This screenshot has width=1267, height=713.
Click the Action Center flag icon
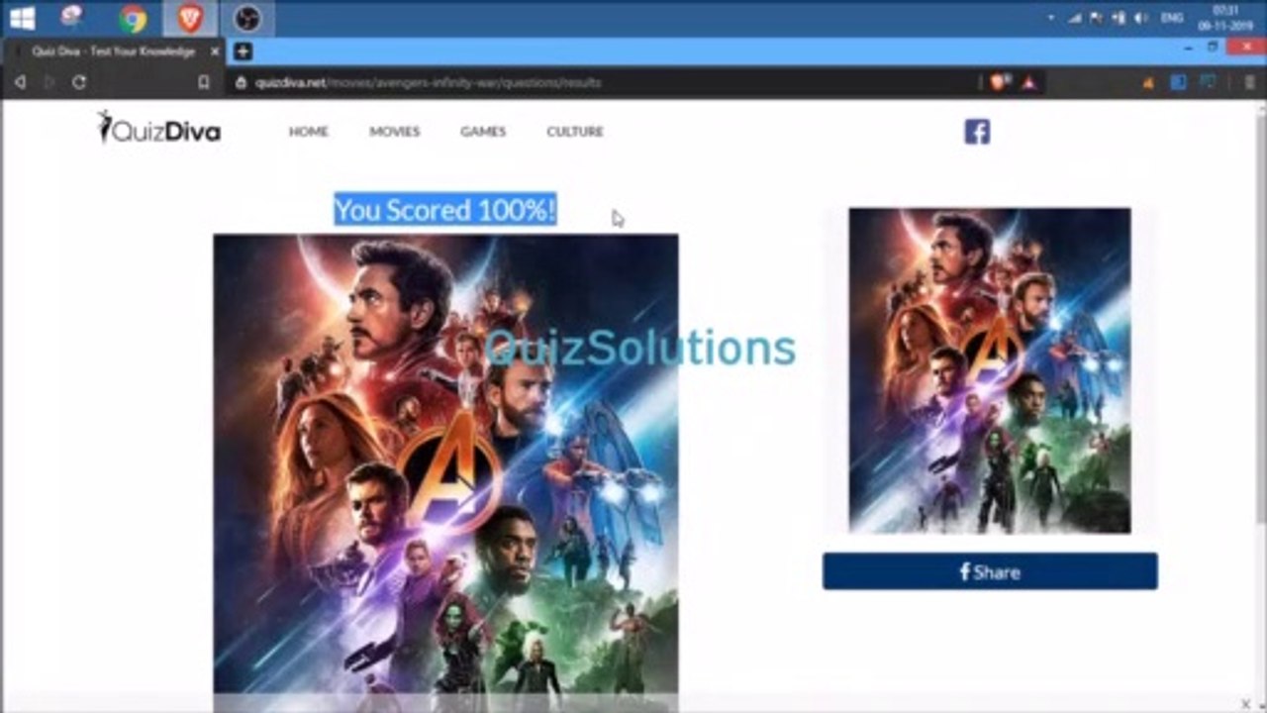(x=1097, y=18)
